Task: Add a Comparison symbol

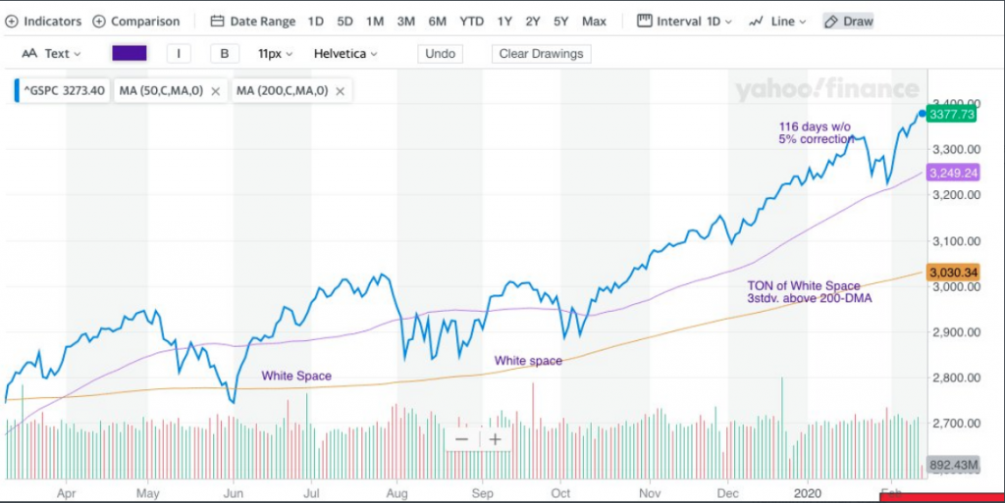Action: (135, 21)
